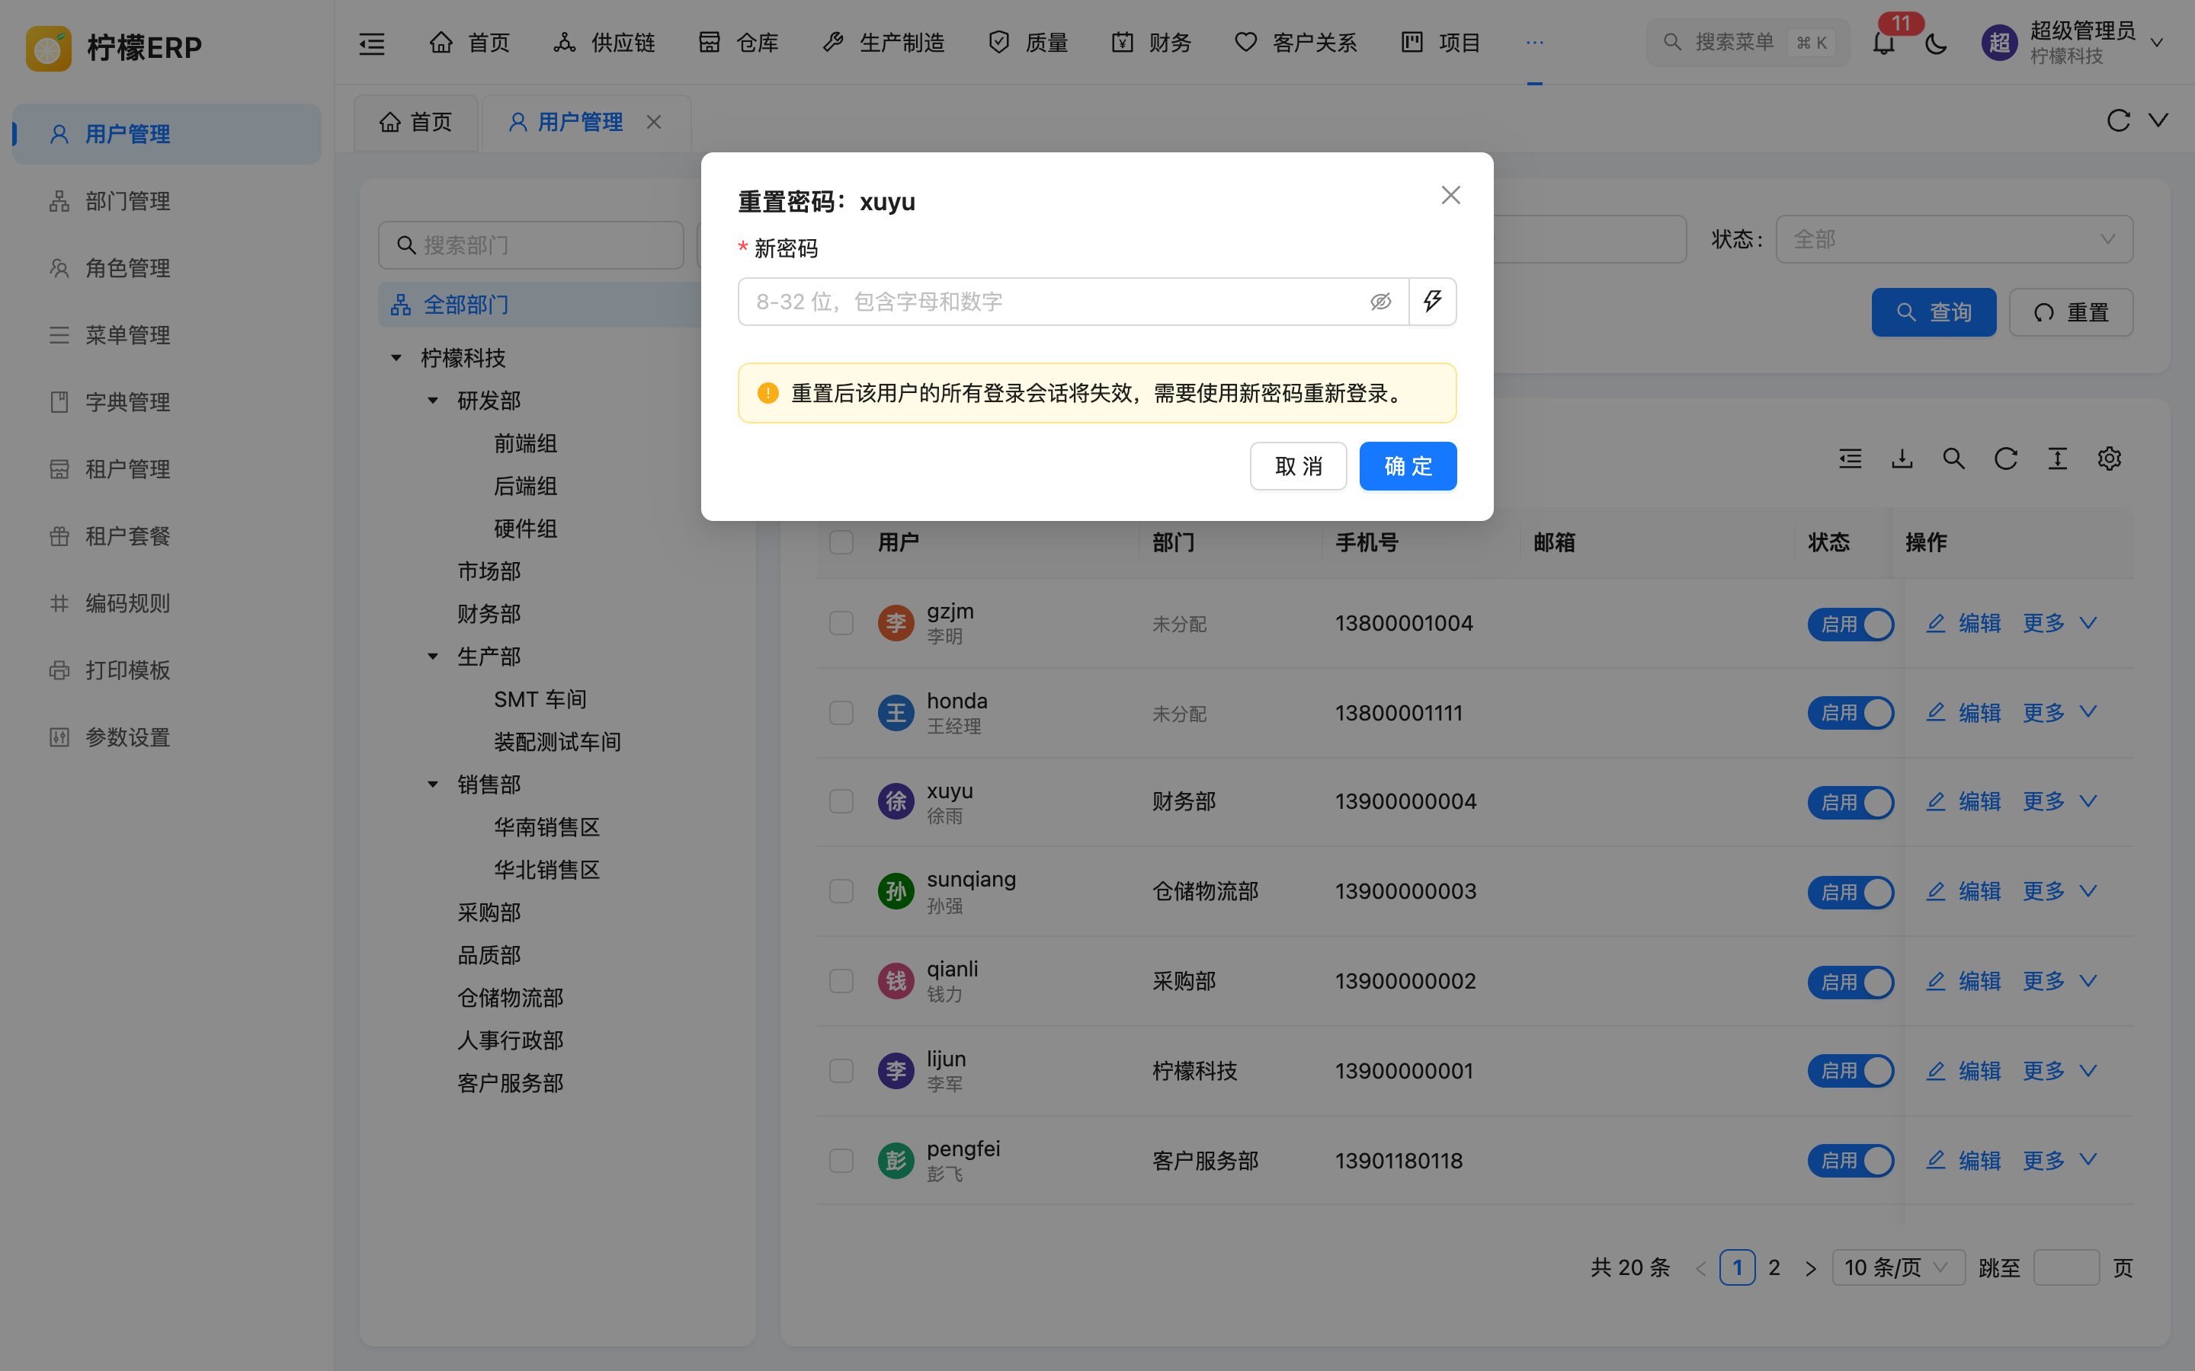
Task: Refresh the user table
Action: (x=2005, y=459)
